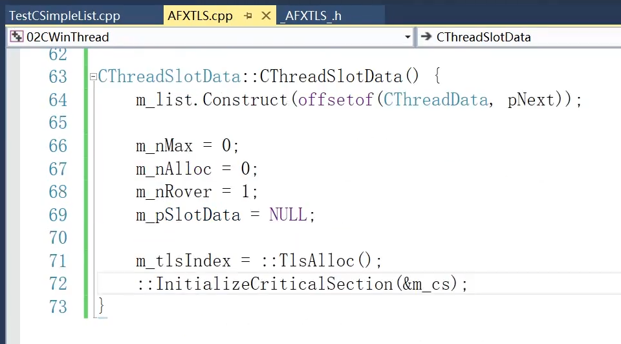Screen dimensions: 621x344
Task: Click the closing brace on line 73
Action: [102, 306]
